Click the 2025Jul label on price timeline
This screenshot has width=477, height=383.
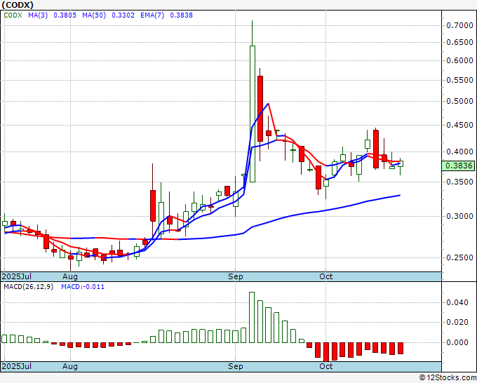17,276
